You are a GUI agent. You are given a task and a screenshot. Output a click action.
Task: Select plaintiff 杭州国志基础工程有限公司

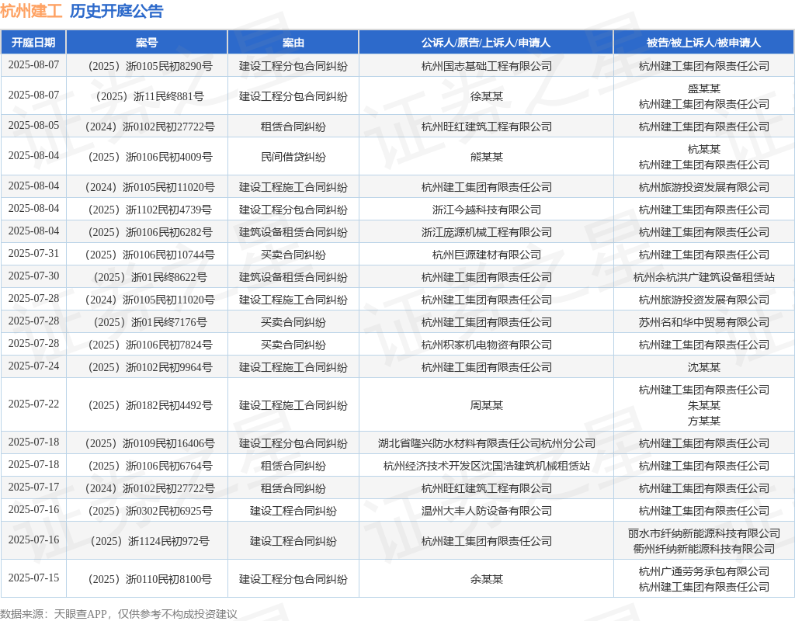(x=486, y=66)
